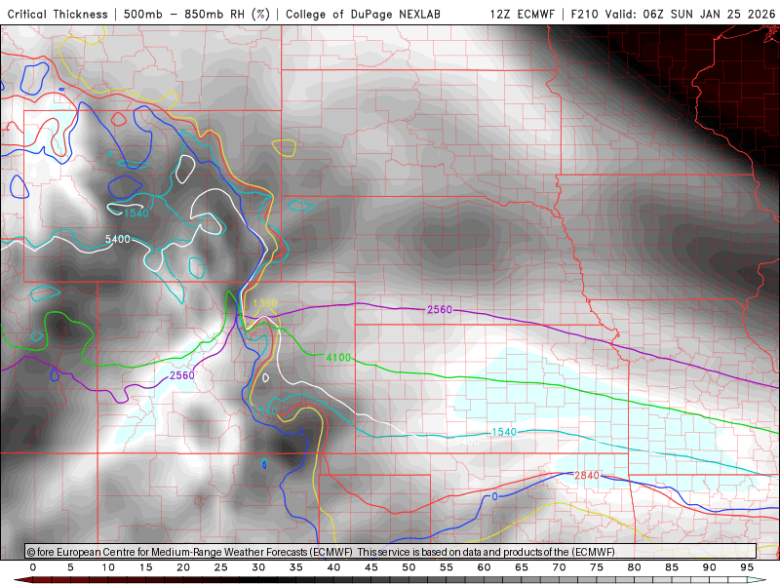Click the "Critical Thickness" title text
This screenshot has width=780, height=585.
[58, 15]
